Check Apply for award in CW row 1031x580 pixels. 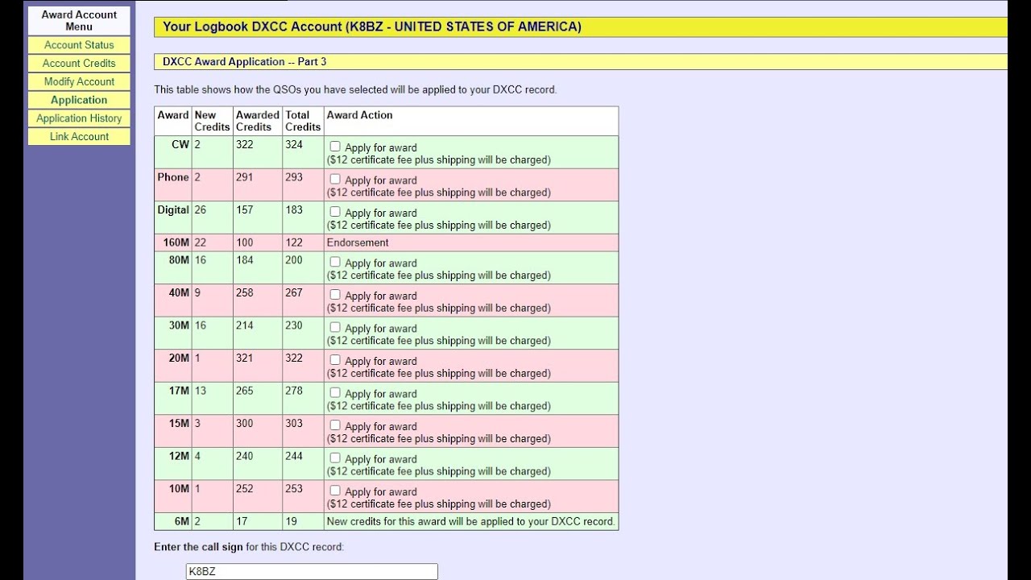pos(335,147)
